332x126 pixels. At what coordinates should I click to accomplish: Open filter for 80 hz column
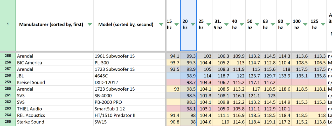point(288,24)
